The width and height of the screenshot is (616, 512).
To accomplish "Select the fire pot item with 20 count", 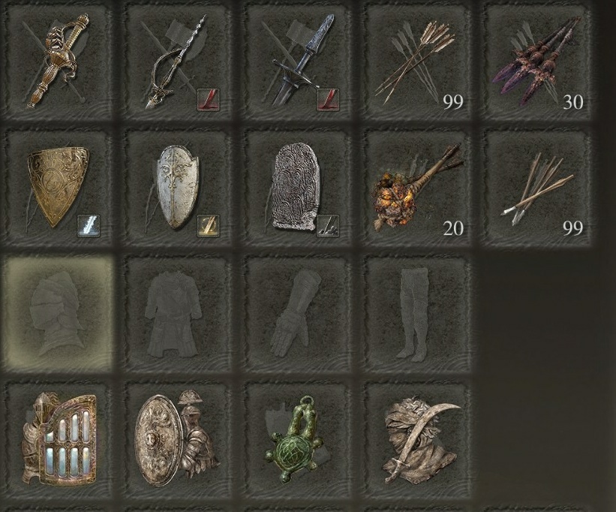I will 417,188.
